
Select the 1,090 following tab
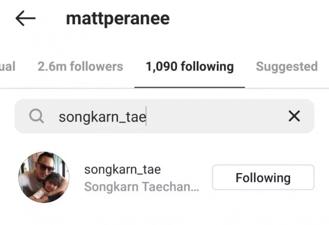[x=190, y=66]
